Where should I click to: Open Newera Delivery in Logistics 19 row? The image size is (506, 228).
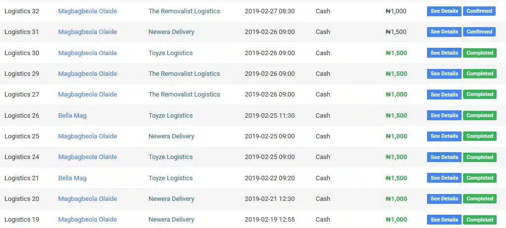pyautogui.click(x=171, y=220)
